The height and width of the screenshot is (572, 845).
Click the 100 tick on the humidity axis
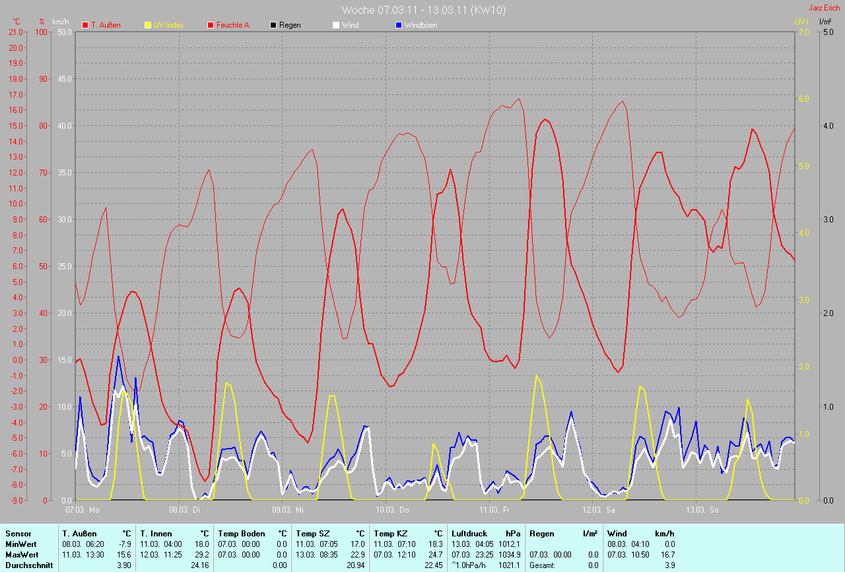pyautogui.click(x=43, y=32)
